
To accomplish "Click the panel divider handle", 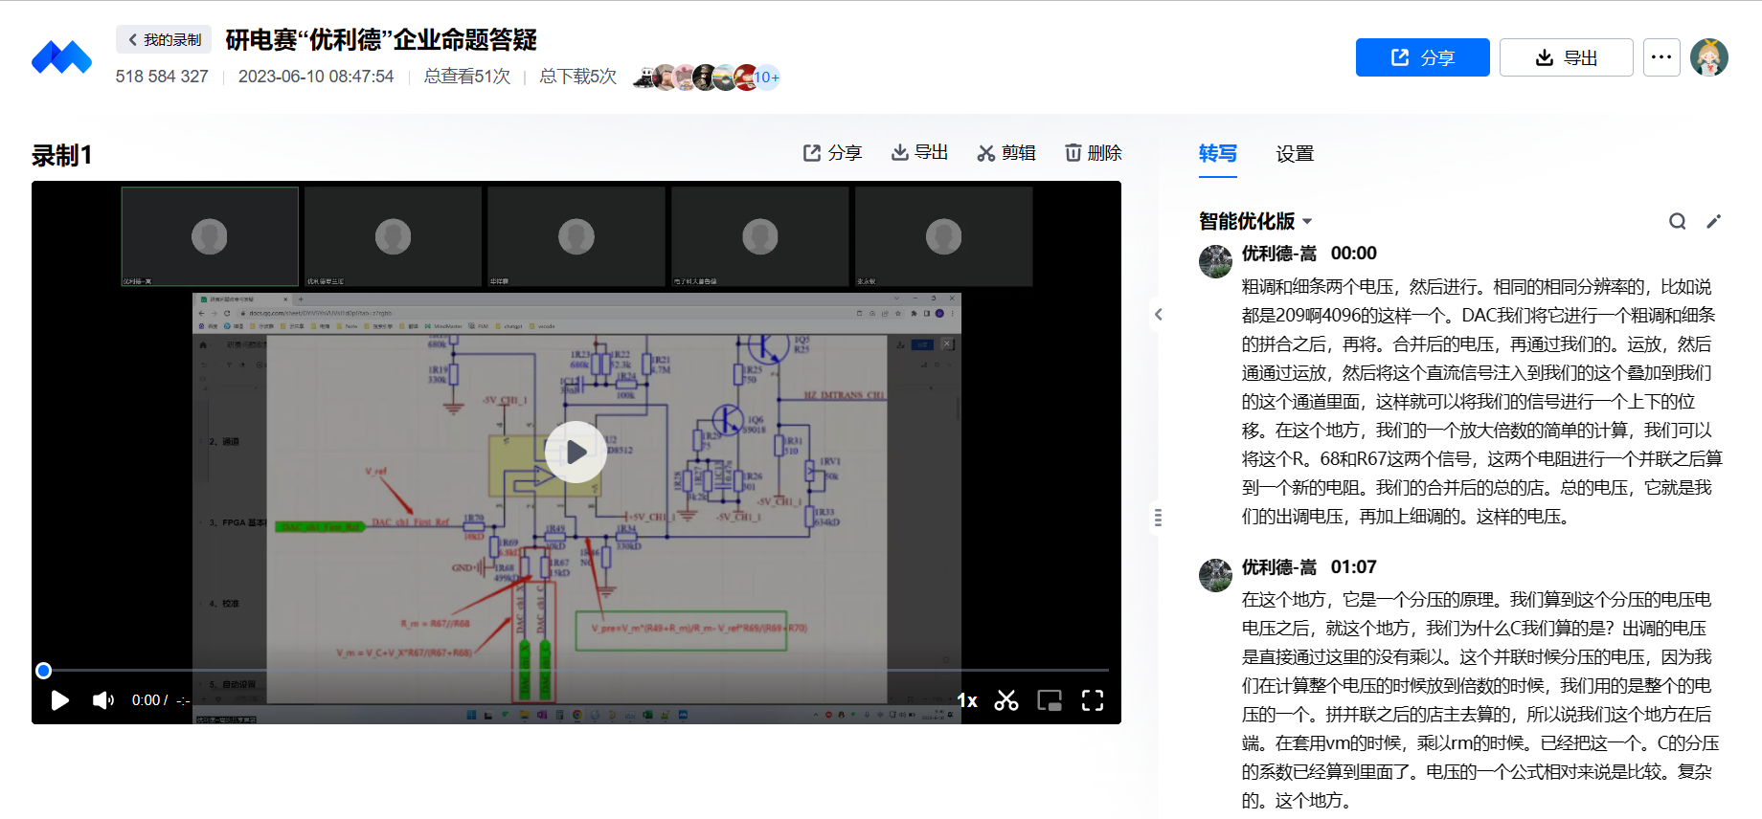I will pyautogui.click(x=1159, y=518).
